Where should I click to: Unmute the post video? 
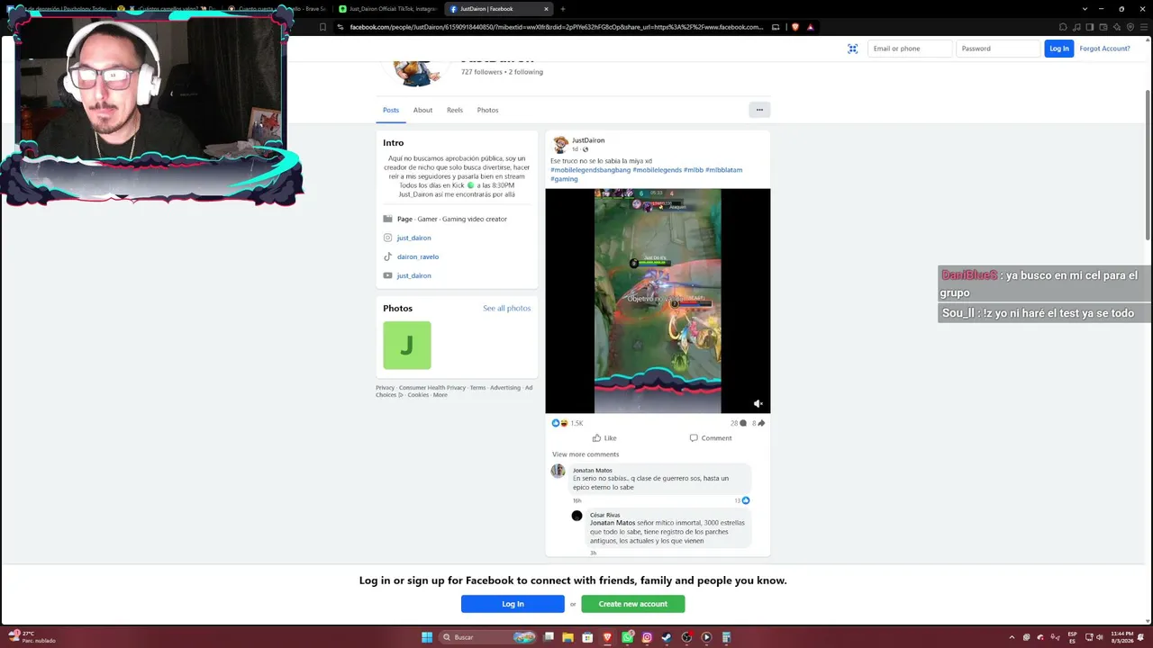pyautogui.click(x=758, y=404)
